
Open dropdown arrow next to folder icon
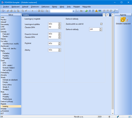point(84,11)
